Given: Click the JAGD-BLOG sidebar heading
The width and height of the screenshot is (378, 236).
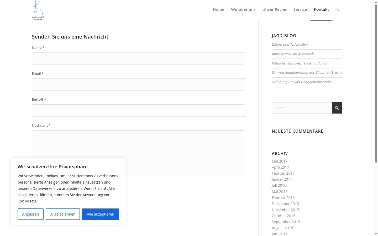Looking at the screenshot, I should click(284, 36).
